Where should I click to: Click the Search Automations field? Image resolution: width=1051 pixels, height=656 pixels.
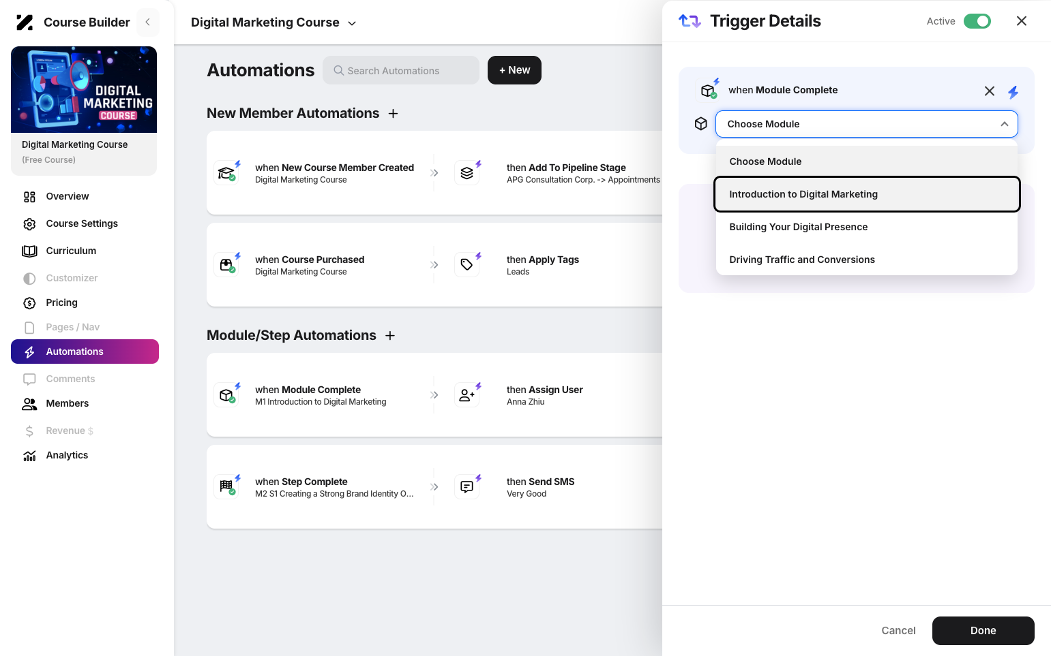click(x=401, y=70)
